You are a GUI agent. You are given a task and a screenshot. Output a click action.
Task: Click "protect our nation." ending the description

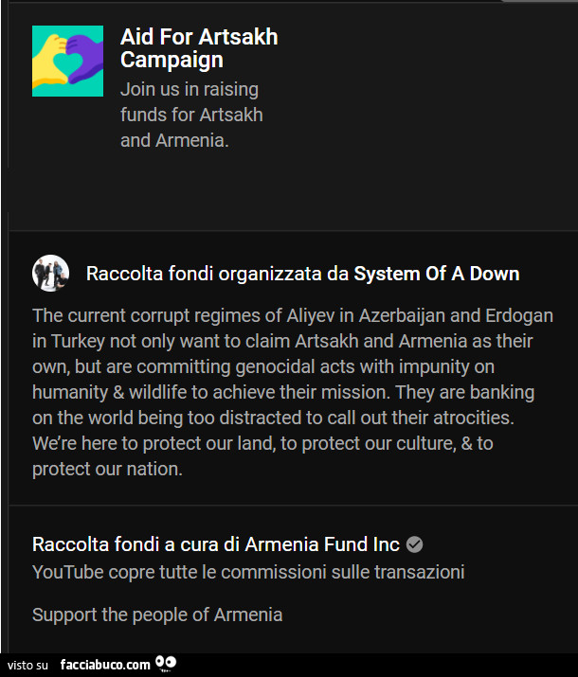click(107, 469)
